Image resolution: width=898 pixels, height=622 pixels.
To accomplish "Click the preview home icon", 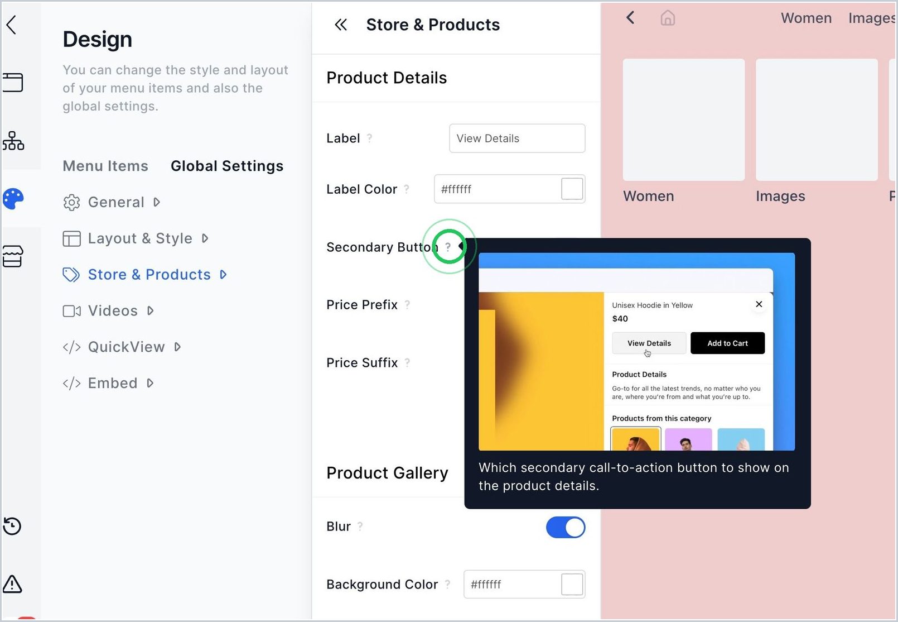I will point(668,18).
